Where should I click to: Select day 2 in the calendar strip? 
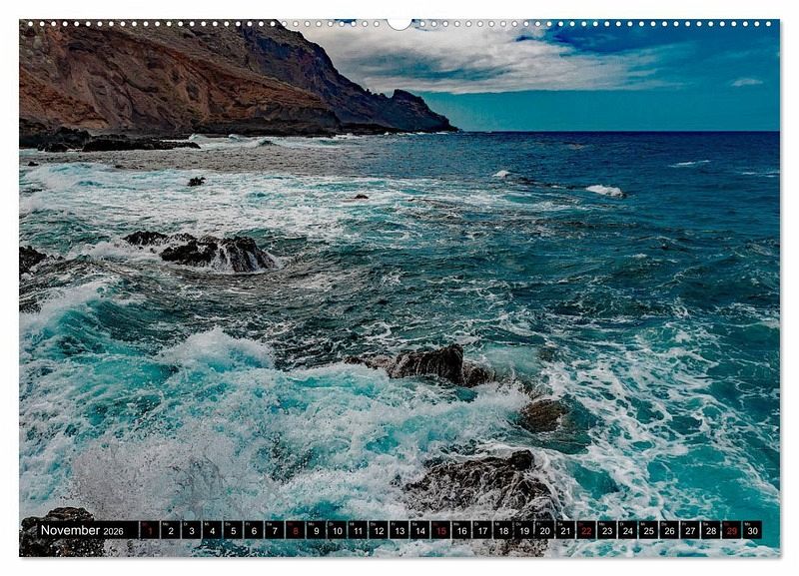(171, 530)
